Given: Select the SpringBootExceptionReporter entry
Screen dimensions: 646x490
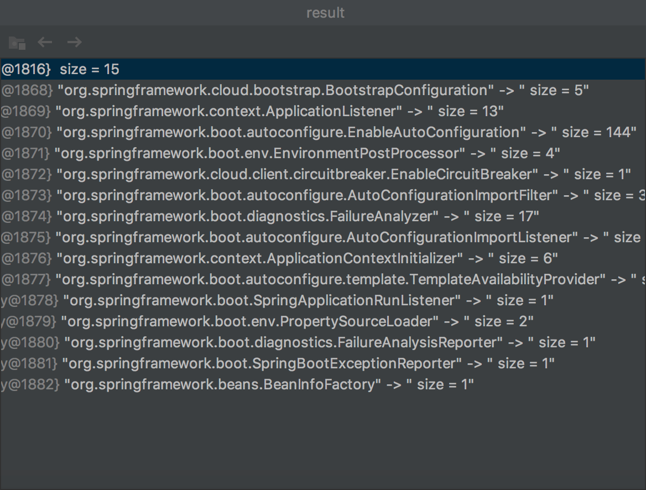Looking at the screenshot, I should pyautogui.click(x=263, y=363).
